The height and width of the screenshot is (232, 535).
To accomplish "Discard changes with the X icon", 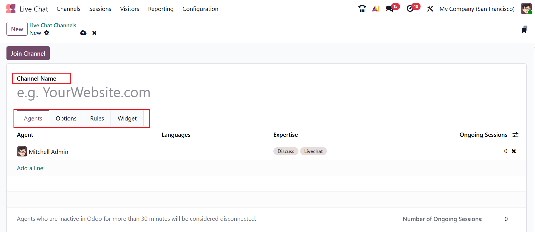I will (x=94, y=33).
